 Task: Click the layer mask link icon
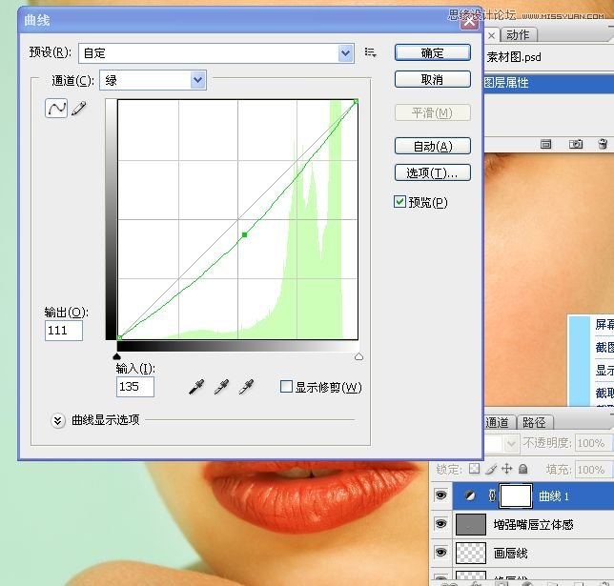492,496
